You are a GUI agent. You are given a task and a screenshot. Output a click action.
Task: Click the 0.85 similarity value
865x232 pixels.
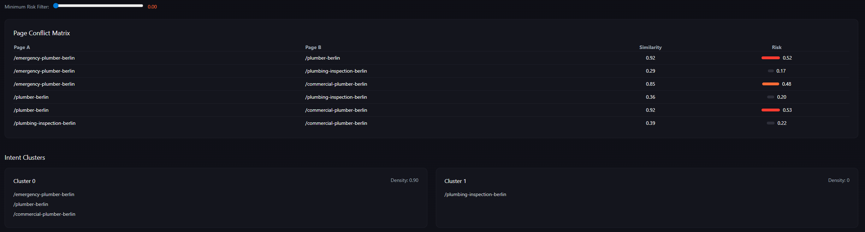[x=650, y=84]
